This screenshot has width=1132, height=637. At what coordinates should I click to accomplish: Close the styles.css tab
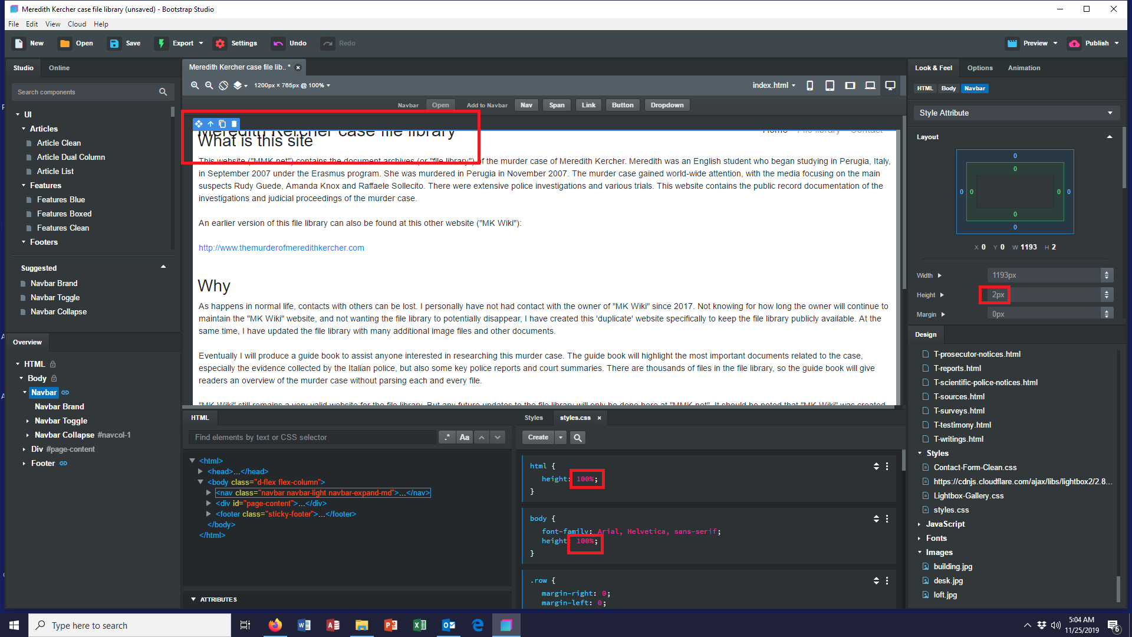(599, 418)
